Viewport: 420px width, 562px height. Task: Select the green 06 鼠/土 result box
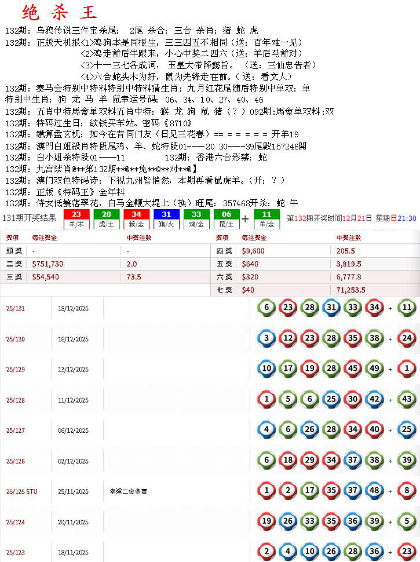tap(227, 218)
